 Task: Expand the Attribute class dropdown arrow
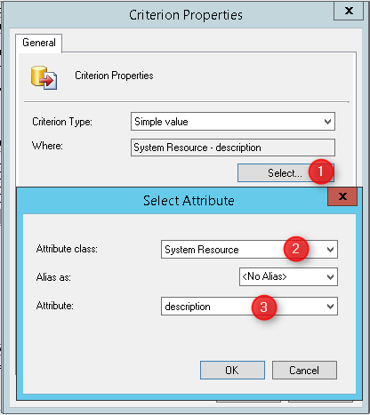click(330, 250)
